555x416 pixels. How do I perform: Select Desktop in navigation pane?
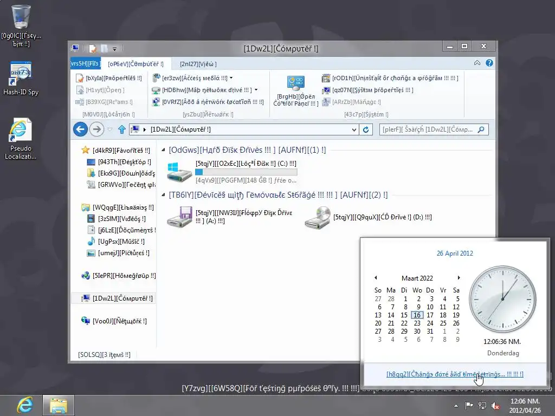(x=119, y=162)
